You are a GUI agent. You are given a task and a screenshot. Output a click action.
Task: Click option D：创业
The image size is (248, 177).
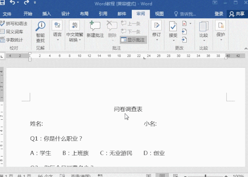[x=154, y=153]
